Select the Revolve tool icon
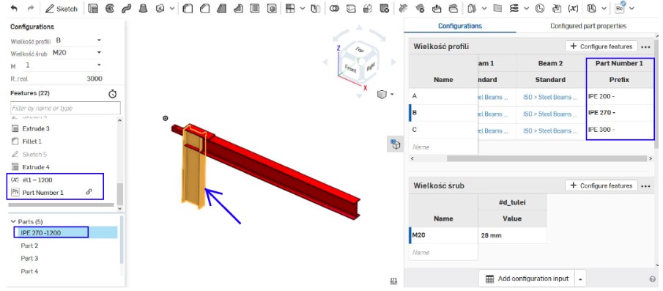The height and width of the screenshot is (291, 663). coord(109,9)
